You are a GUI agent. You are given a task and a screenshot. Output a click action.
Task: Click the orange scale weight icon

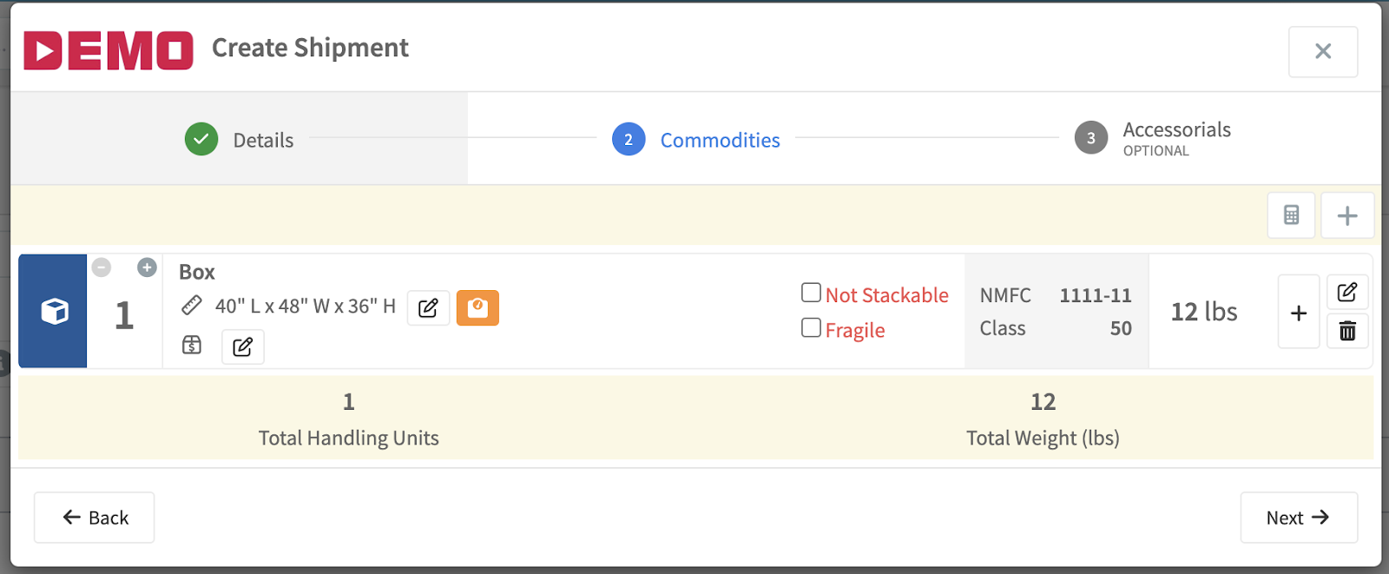tap(477, 307)
